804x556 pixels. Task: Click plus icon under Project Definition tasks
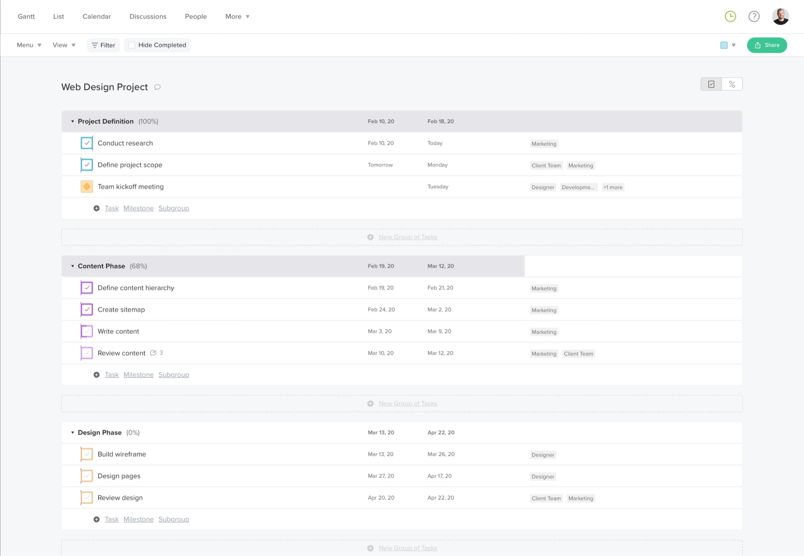(x=96, y=208)
